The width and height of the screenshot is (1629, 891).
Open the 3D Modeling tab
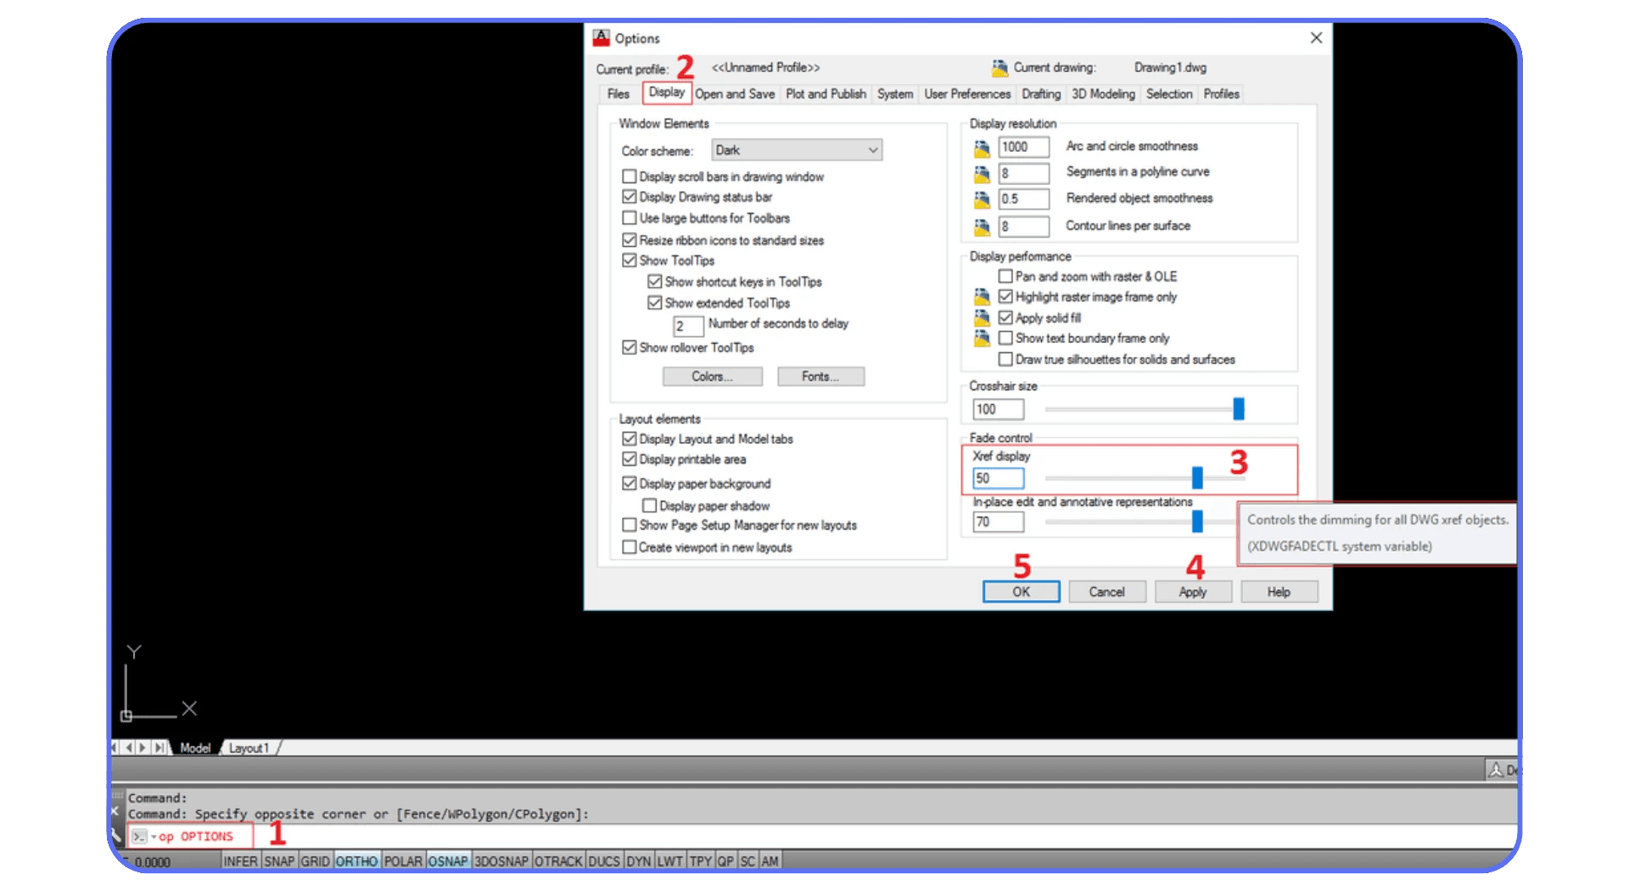click(x=1103, y=94)
